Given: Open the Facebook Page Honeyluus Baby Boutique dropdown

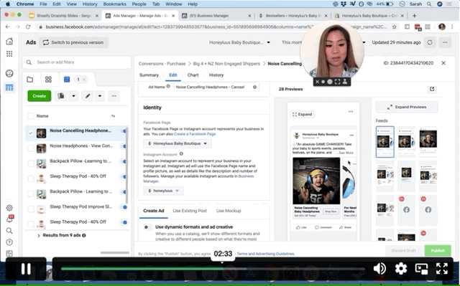Looking at the screenshot, I should tap(178, 143).
